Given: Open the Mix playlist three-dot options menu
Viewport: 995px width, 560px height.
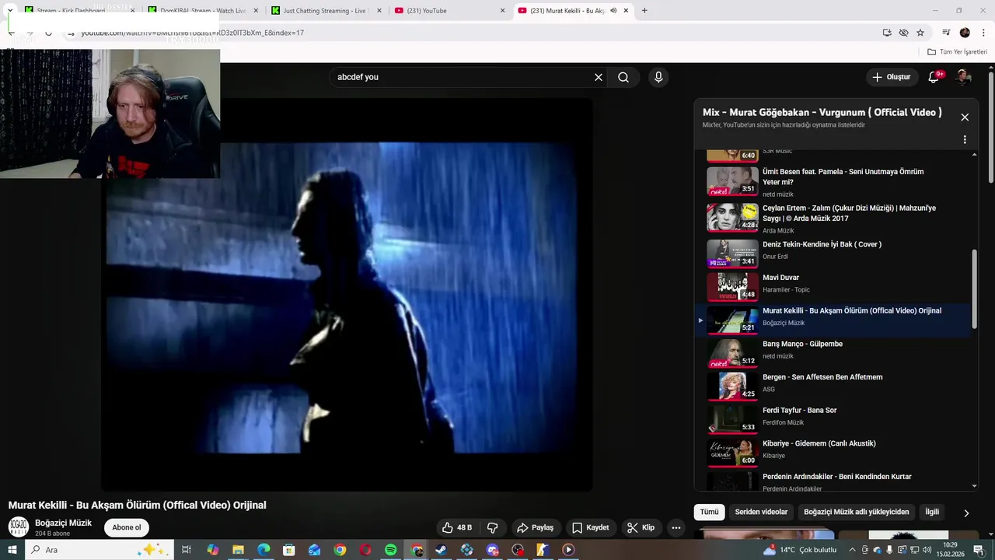Looking at the screenshot, I should tap(965, 140).
